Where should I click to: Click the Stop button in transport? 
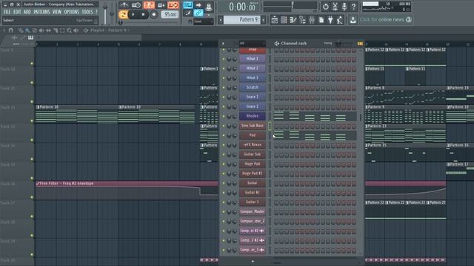tap(143, 15)
